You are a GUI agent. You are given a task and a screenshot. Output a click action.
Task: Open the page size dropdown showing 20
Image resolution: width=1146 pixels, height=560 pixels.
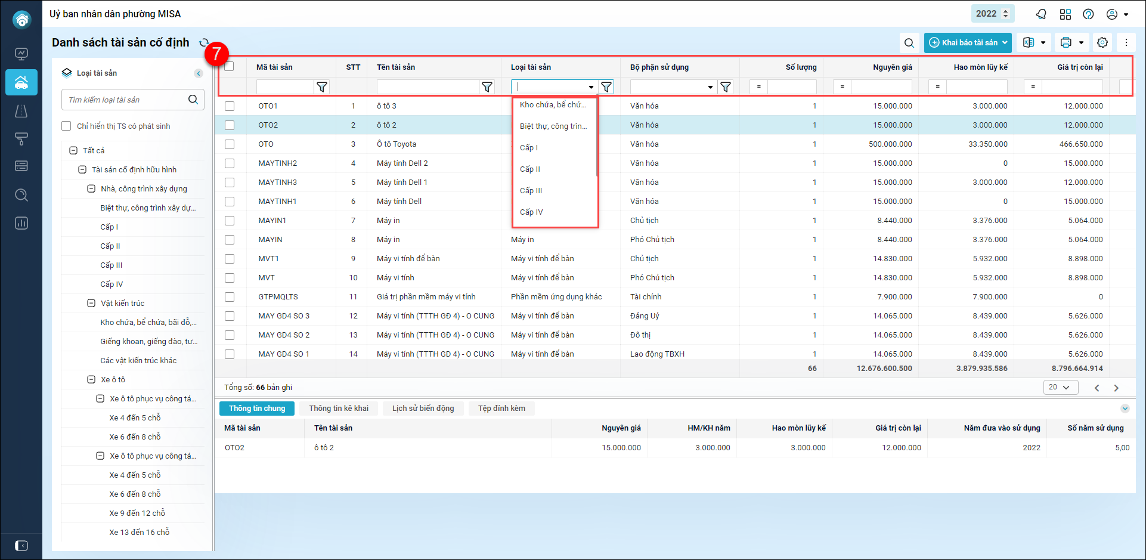click(1060, 388)
